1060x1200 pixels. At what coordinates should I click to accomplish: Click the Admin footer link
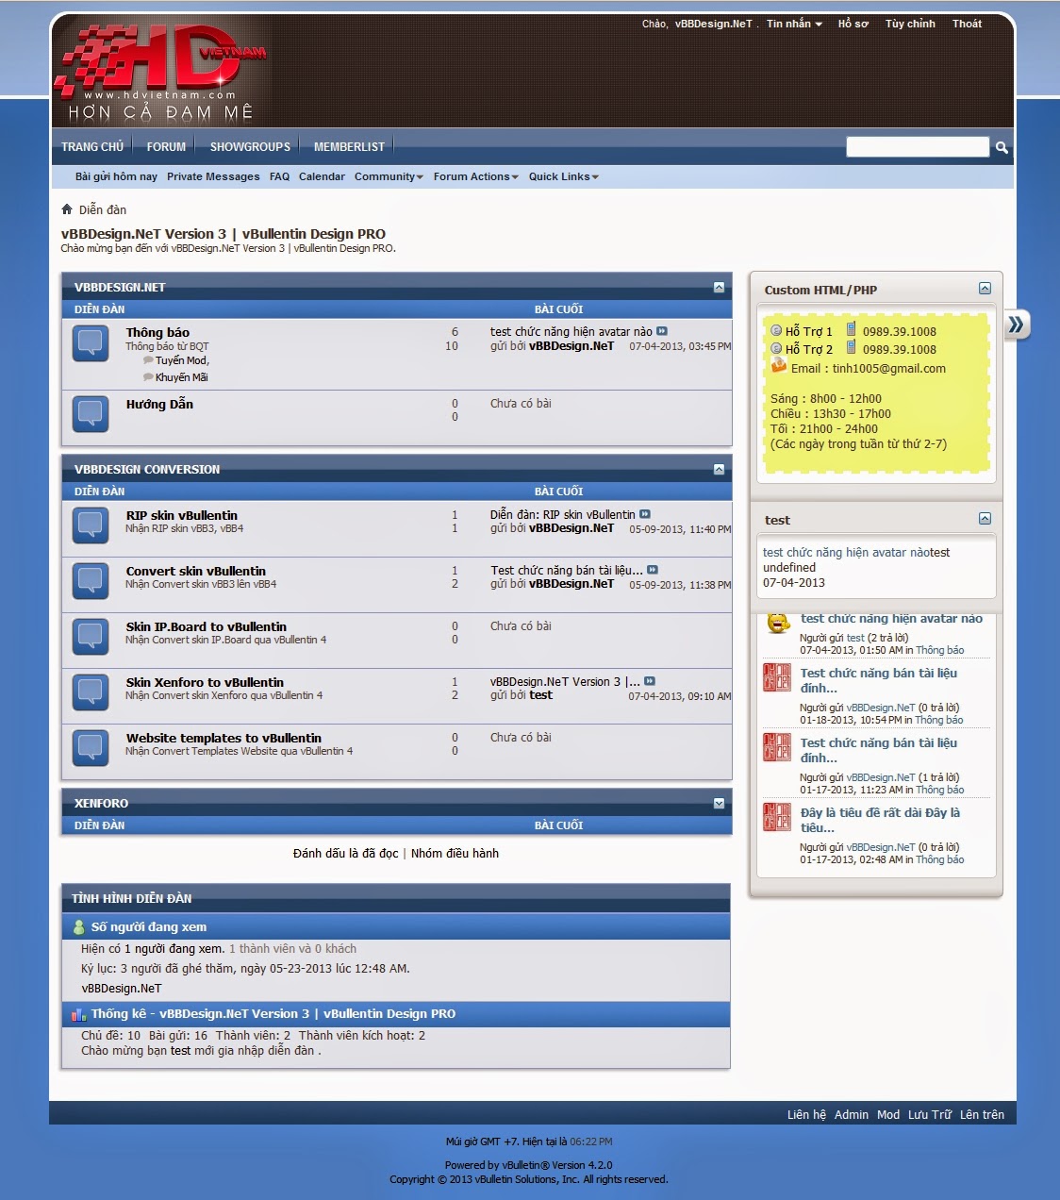click(x=851, y=1114)
